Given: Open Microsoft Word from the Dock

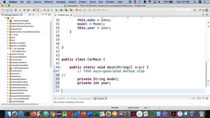Looking at the screenshot, I should pyautogui.click(x=90, y=114).
